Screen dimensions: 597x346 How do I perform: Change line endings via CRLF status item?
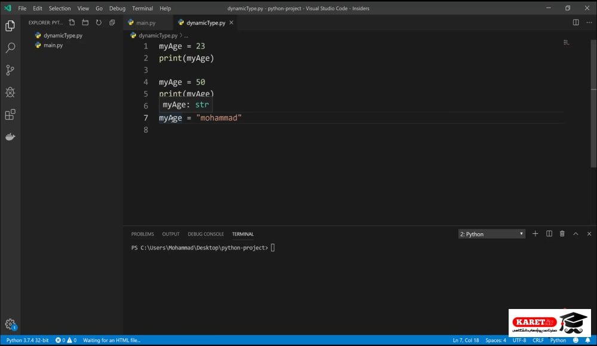538,340
